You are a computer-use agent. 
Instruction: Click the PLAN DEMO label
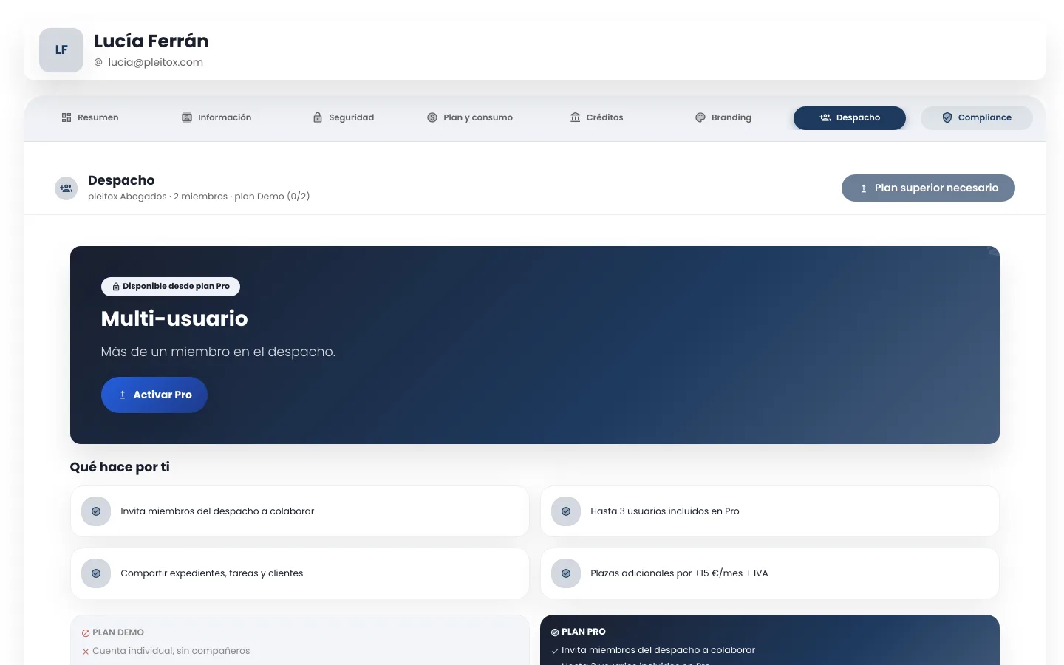118,632
